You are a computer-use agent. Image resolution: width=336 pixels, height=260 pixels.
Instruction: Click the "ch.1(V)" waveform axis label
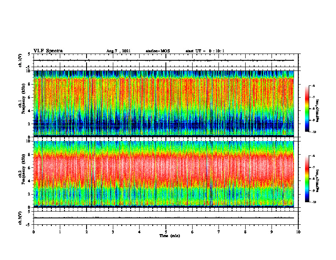point(20,60)
